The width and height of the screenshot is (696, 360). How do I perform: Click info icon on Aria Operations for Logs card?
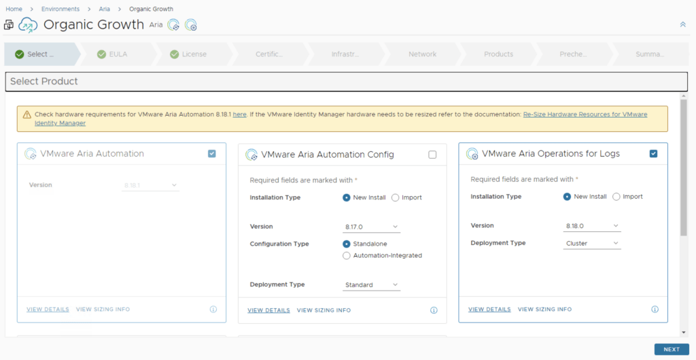coord(655,309)
